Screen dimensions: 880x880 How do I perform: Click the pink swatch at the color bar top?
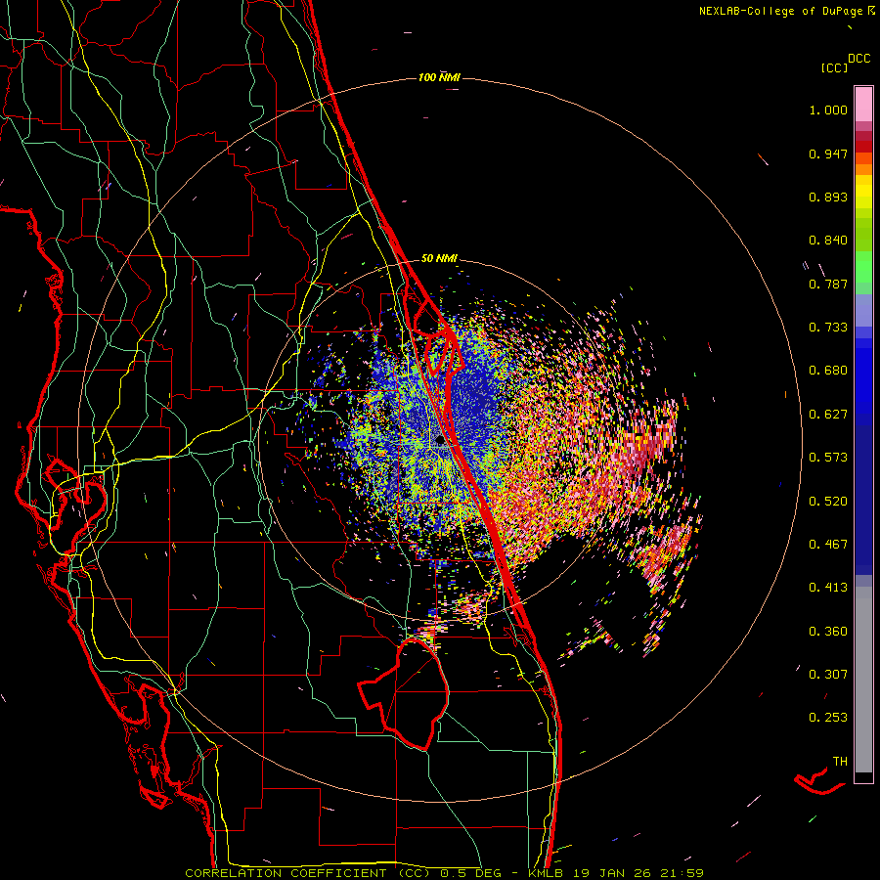[863, 105]
